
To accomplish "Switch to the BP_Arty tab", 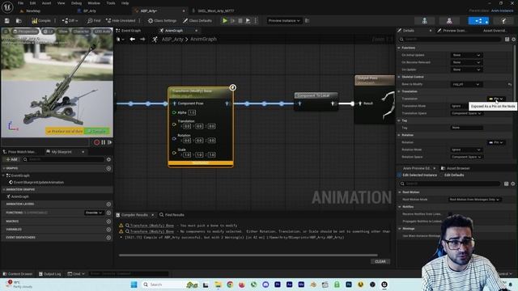I will [x=90, y=11].
